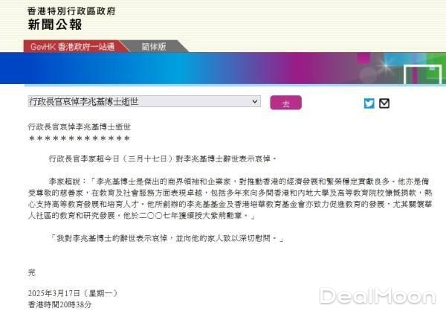Click the 香港特別行政區政府 header text

click(x=71, y=11)
